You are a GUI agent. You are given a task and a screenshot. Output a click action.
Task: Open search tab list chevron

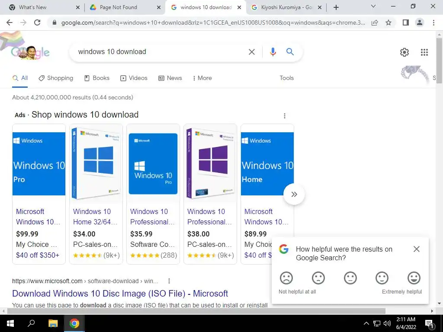point(373,6)
